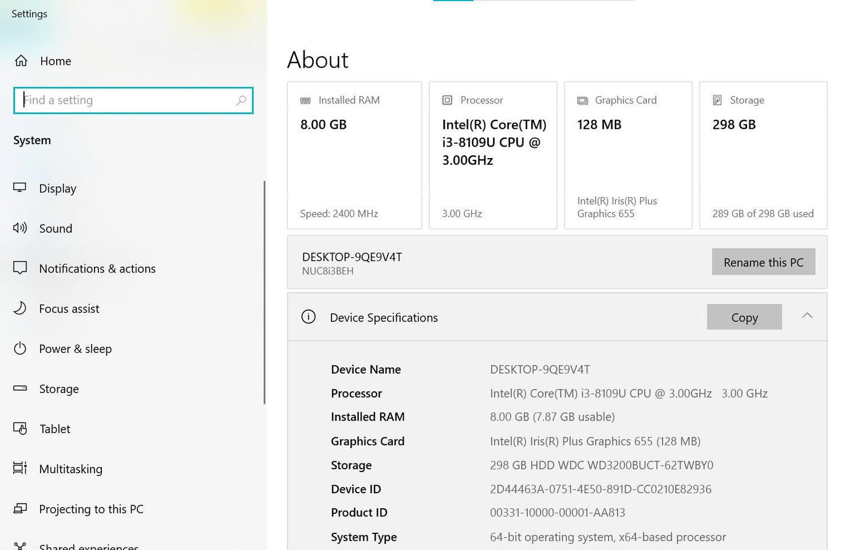Click the search magnifier icon
This screenshot has width=845, height=550.
(241, 100)
